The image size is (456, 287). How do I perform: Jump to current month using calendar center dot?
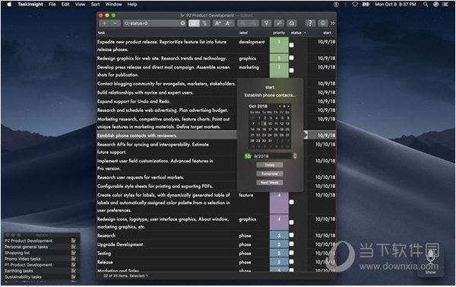click(x=284, y=107)
